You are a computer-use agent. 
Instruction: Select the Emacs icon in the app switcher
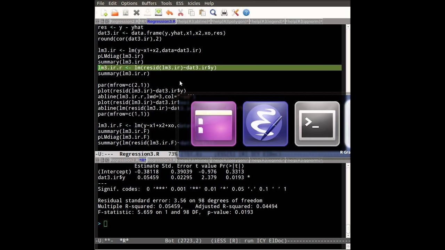tap(265, 124)
